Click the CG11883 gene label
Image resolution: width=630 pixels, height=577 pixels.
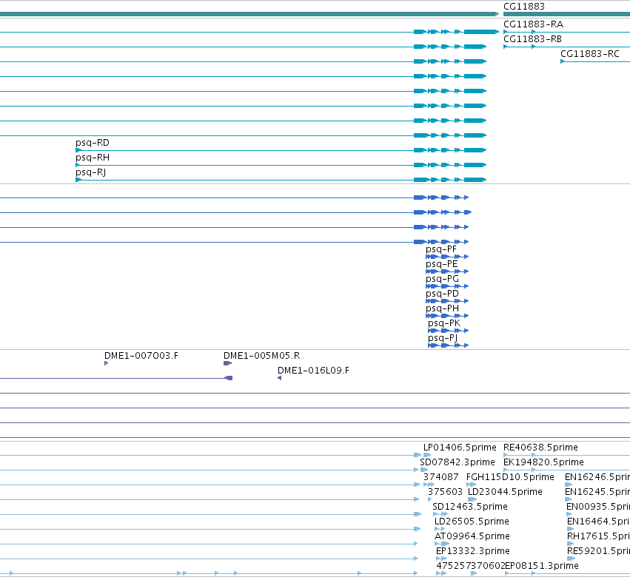point(524,7)
